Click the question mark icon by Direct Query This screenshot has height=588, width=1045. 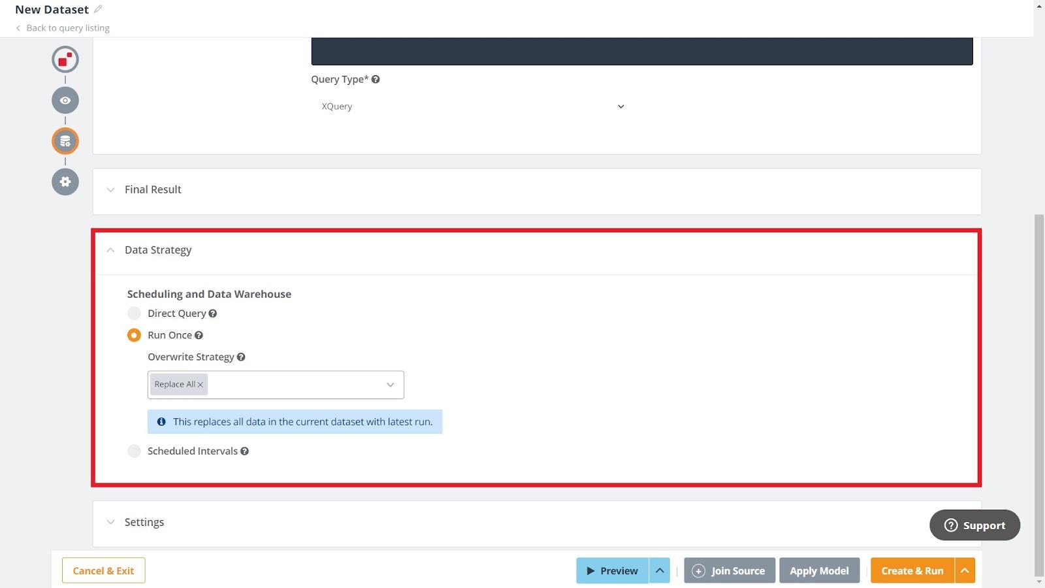click(x=213, y=313)
